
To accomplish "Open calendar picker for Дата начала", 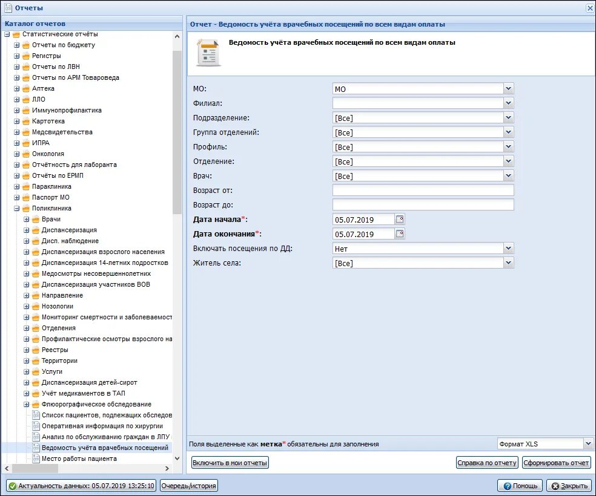I will 400,219.
